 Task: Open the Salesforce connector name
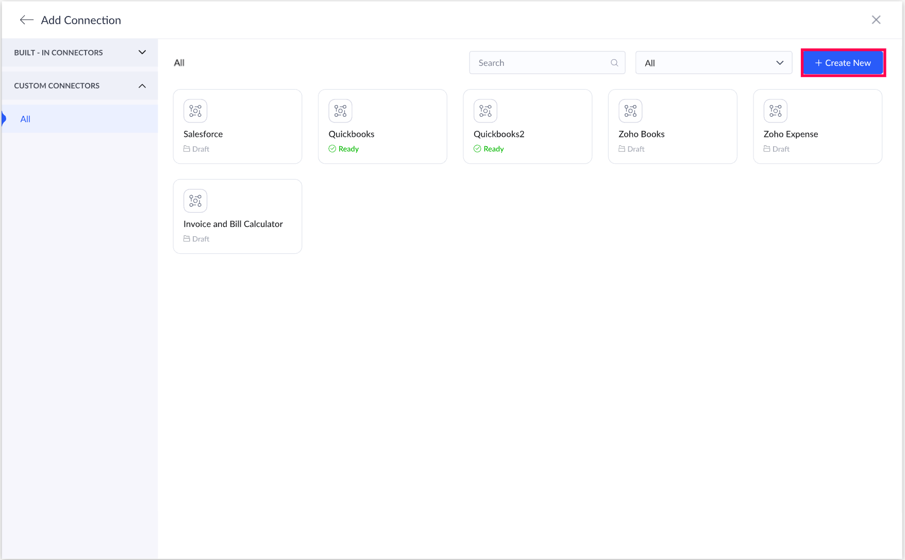click(203, 134)
